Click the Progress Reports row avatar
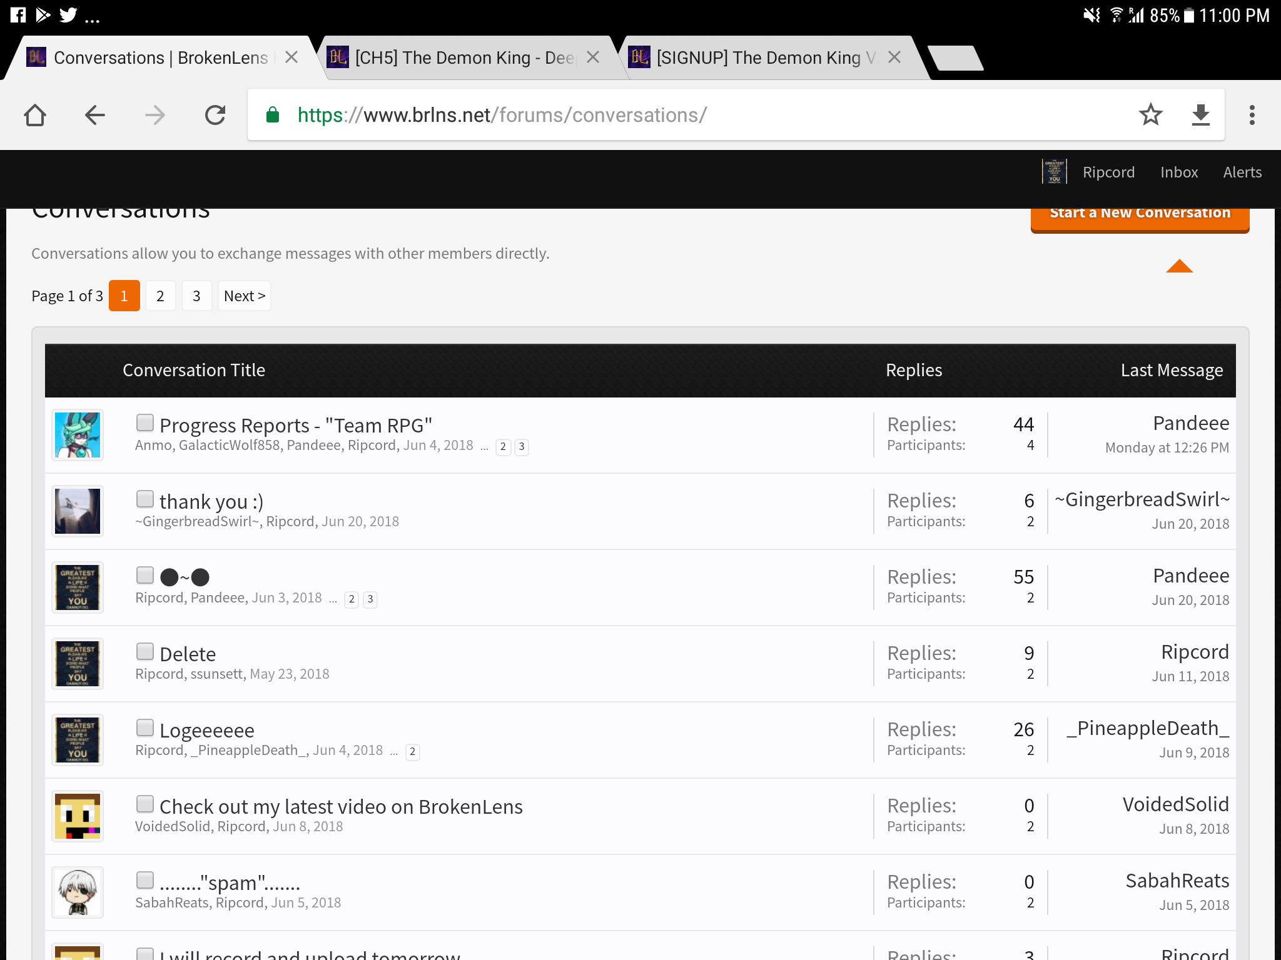 [78, 435]
